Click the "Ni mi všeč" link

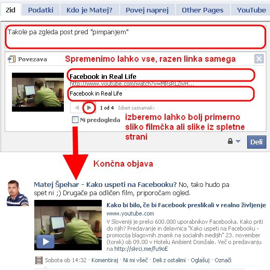point(136,260)
